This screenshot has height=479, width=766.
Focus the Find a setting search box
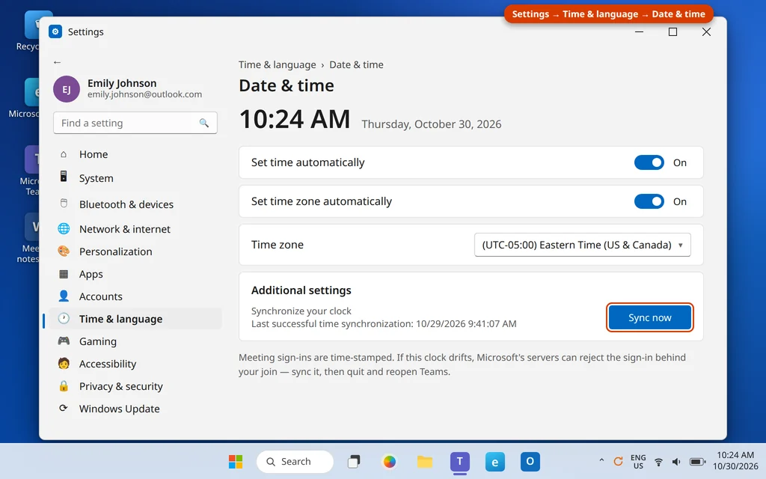[x=135, y=123]
